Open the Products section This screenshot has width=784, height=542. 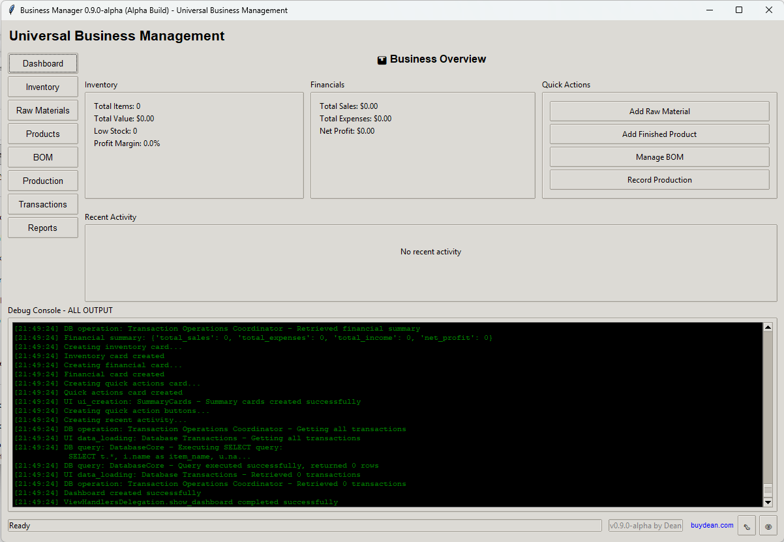(43, 134)
